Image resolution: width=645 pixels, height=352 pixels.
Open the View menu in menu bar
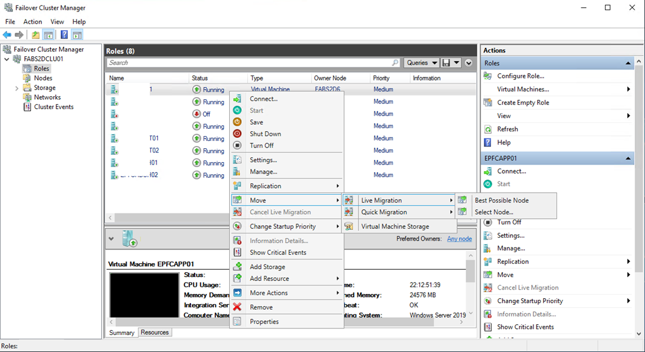pyautogui.click(x=57, y=22)
